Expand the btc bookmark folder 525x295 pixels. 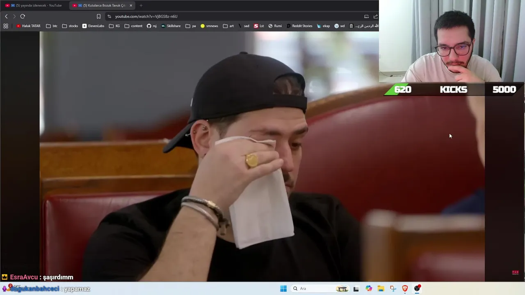coord(52,26)
